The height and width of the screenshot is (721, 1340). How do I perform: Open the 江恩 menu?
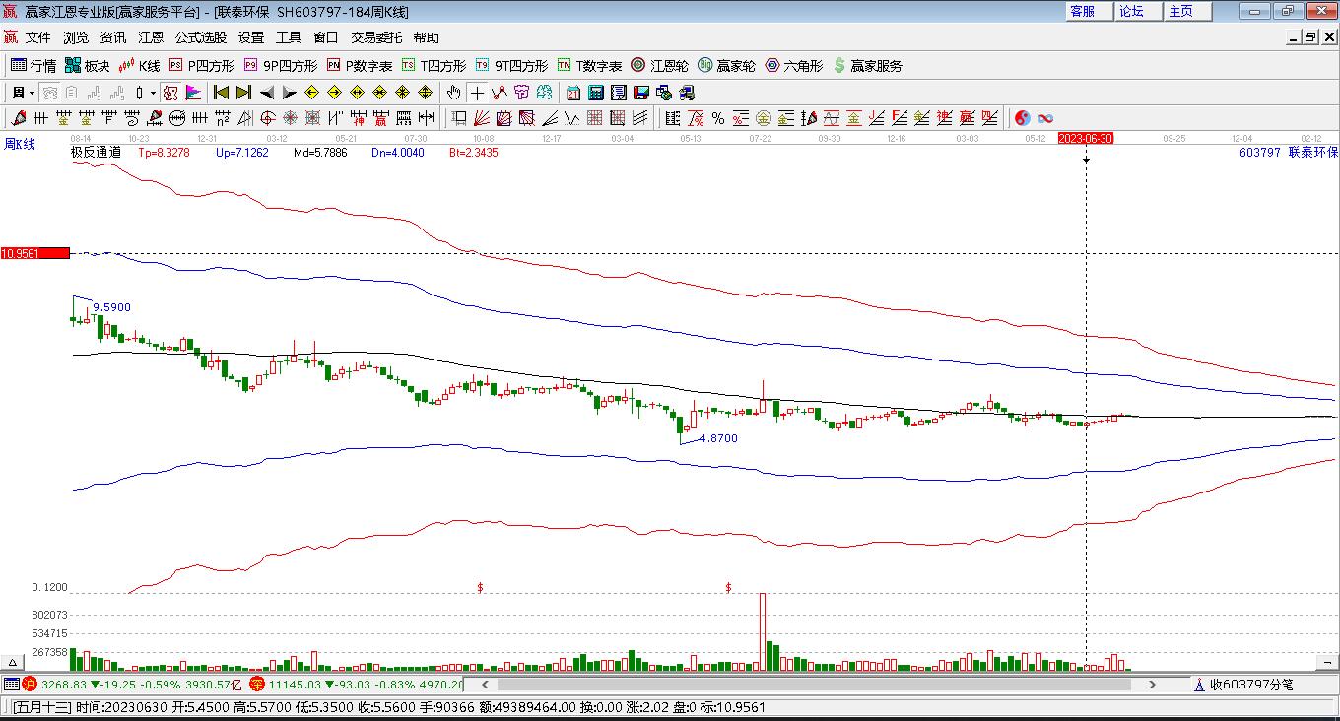tap(151, 37)
